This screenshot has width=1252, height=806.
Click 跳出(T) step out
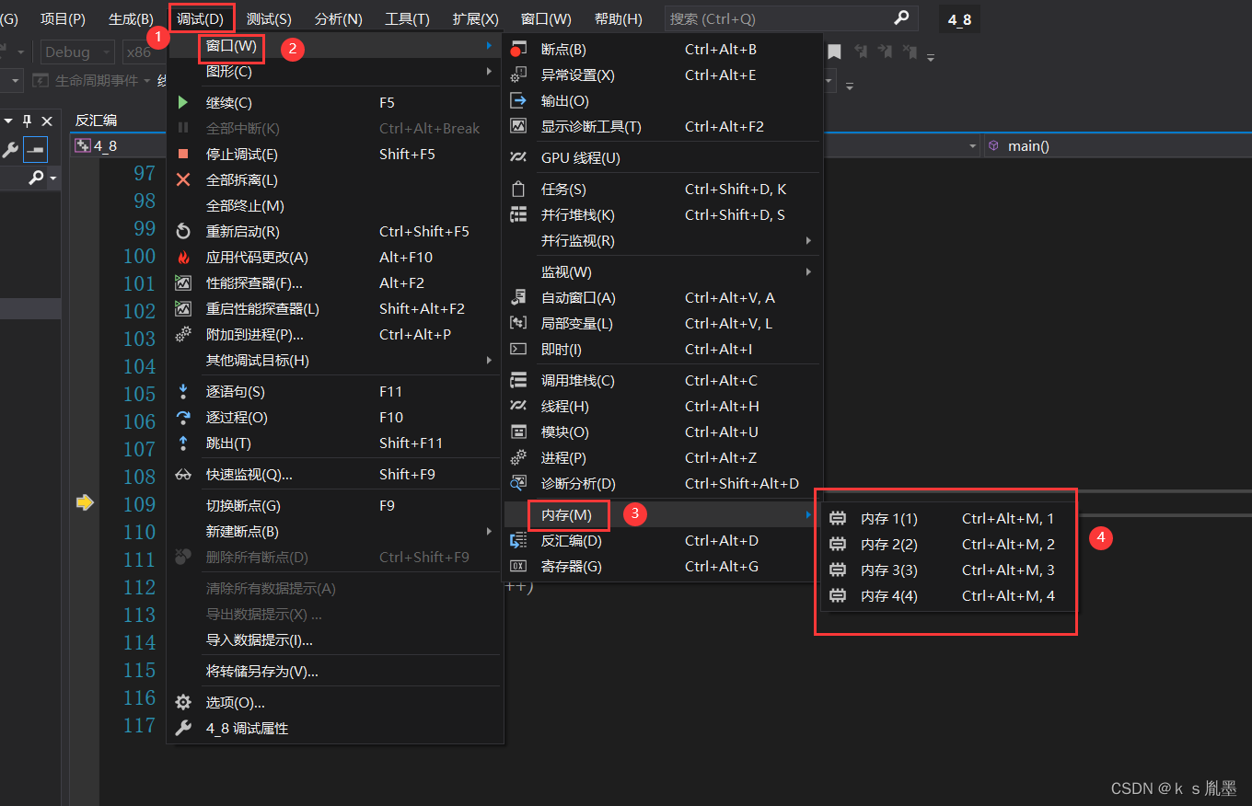(x=334, y=443)
